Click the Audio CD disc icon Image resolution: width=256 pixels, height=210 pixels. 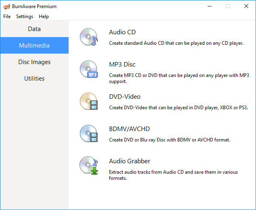coord(89,37)
